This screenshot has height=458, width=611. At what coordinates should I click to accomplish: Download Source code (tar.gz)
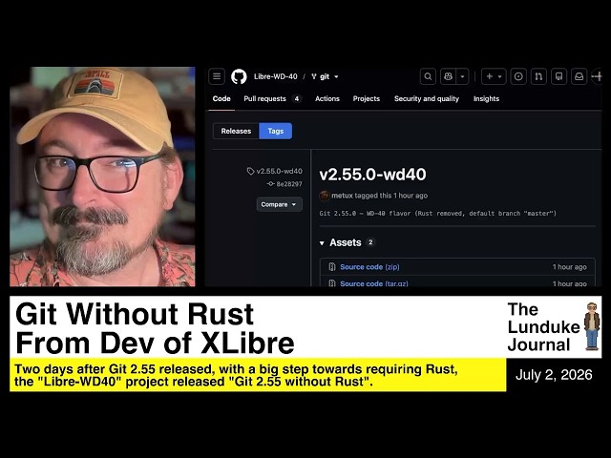[374, 283]
